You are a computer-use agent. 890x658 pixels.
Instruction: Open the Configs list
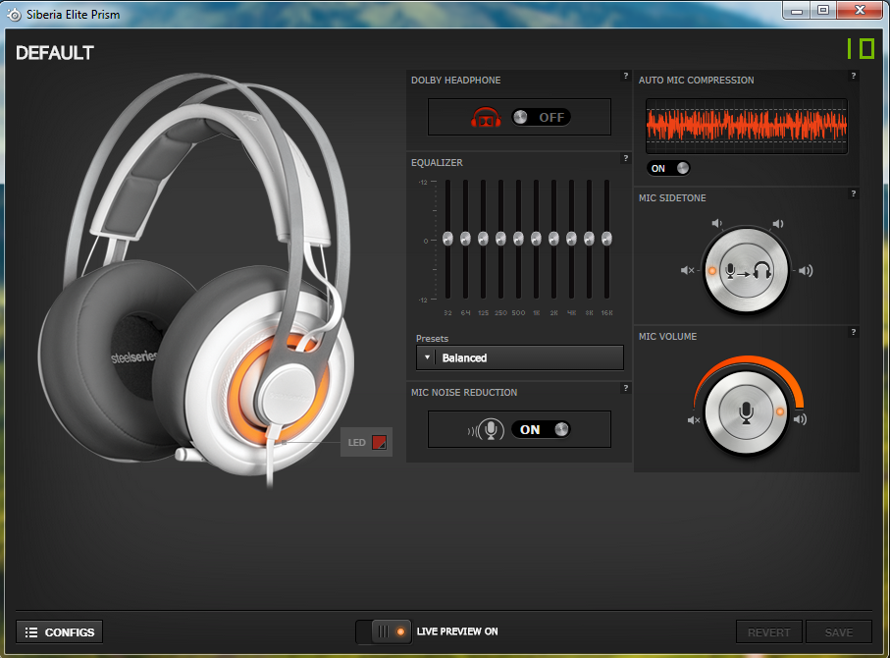pyautogui.click(x=59, y=632)
